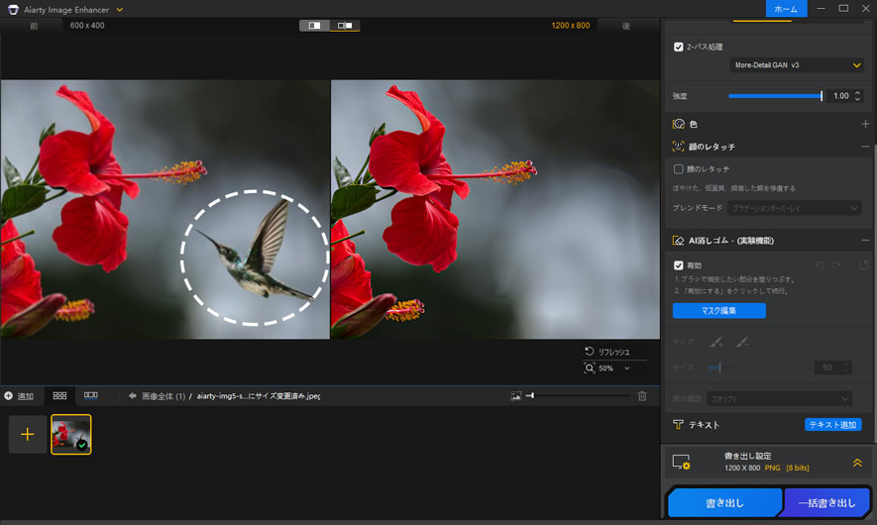Switch to grid thumbnail view icon

click(x=59, y=395)
